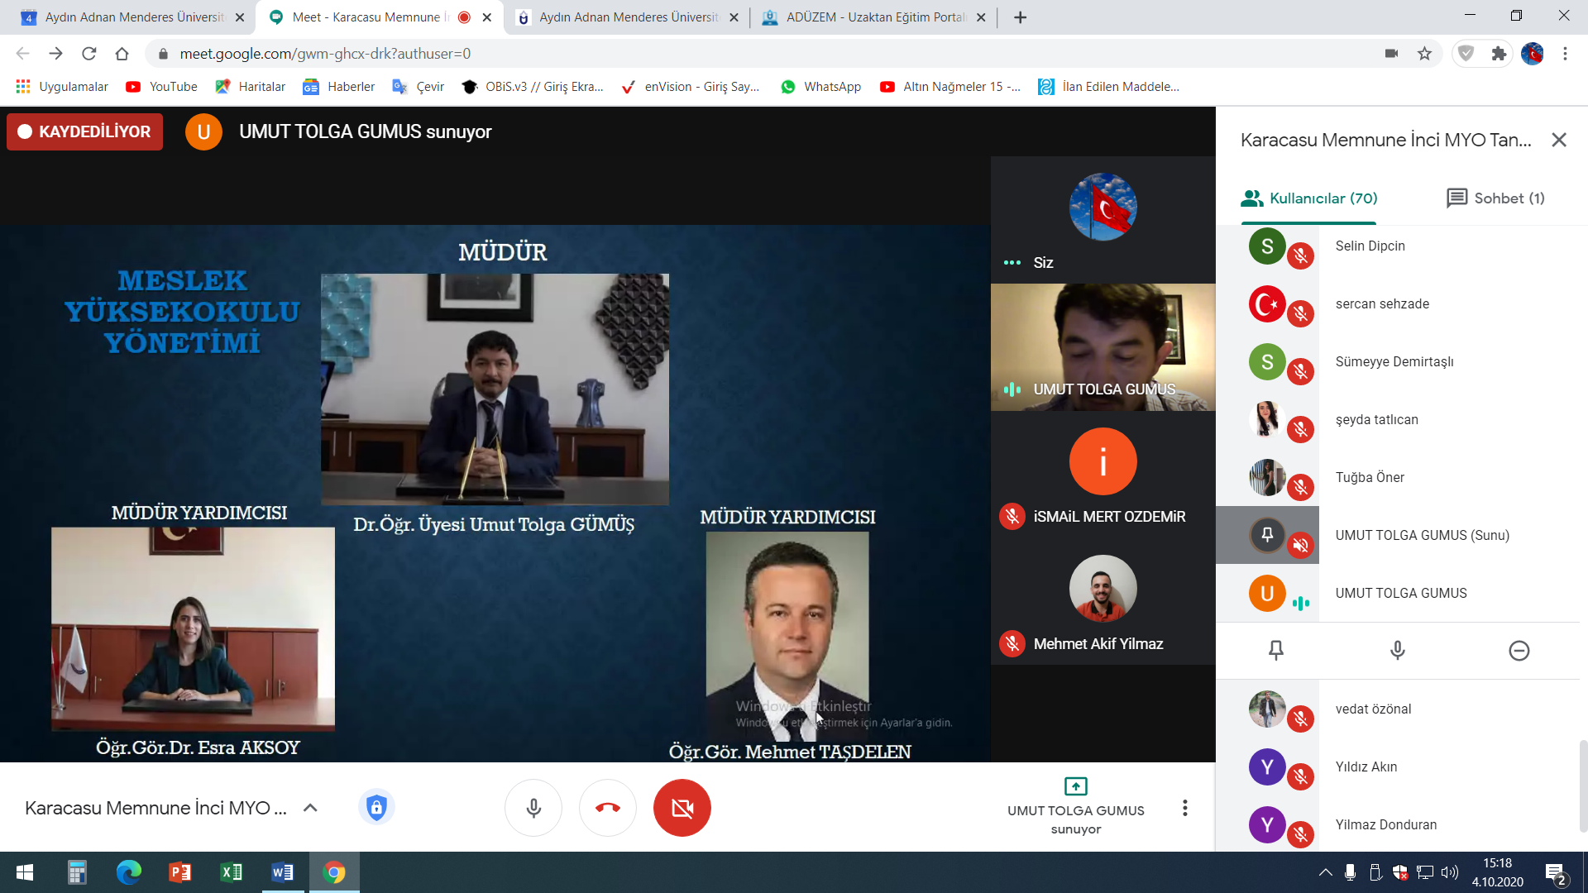Click the YouTube bookmark in bookmarks bar
Image resolution: width=1588 pixels, height=893 pixels.
161,87
